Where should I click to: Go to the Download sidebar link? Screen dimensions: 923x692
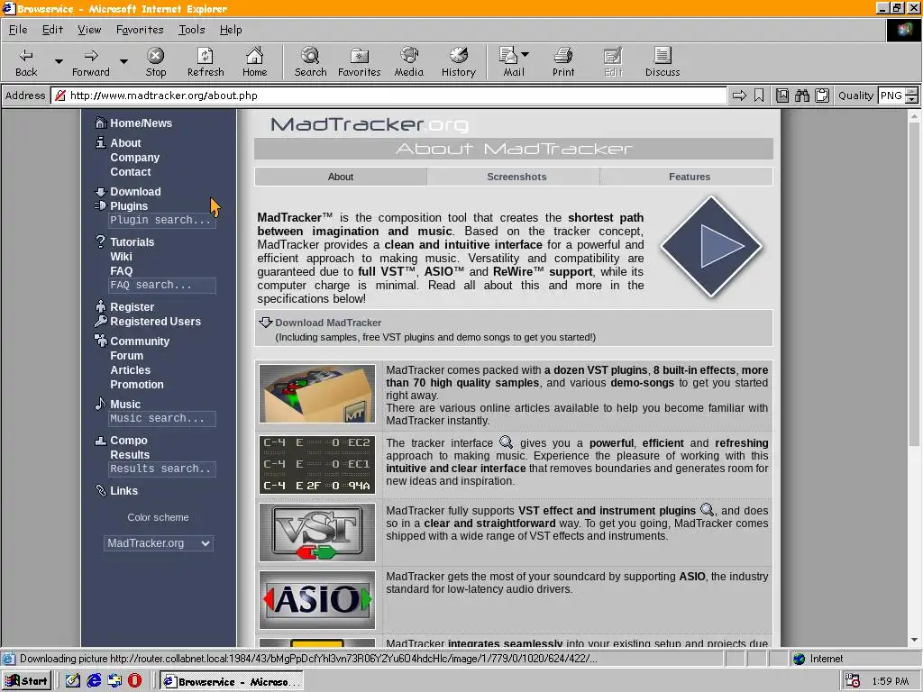click(x=135, y=191)
